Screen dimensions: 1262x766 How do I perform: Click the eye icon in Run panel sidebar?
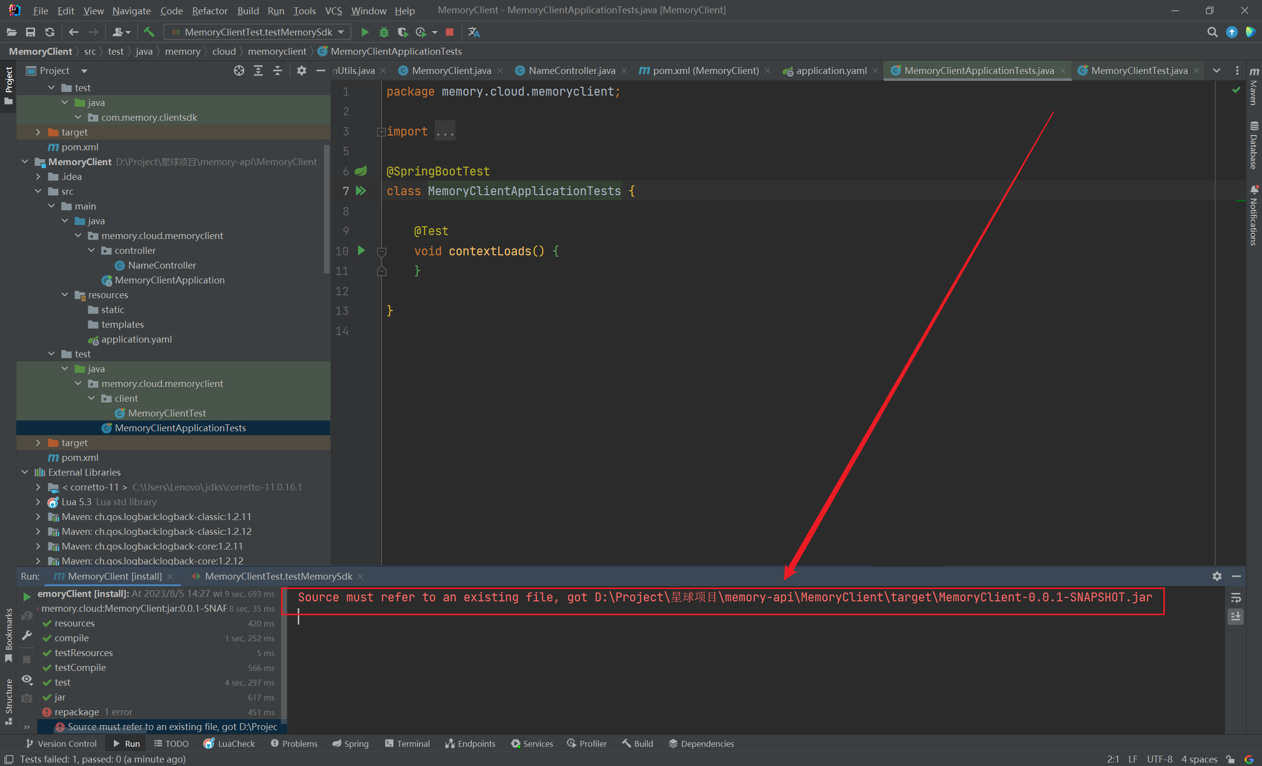27,679
